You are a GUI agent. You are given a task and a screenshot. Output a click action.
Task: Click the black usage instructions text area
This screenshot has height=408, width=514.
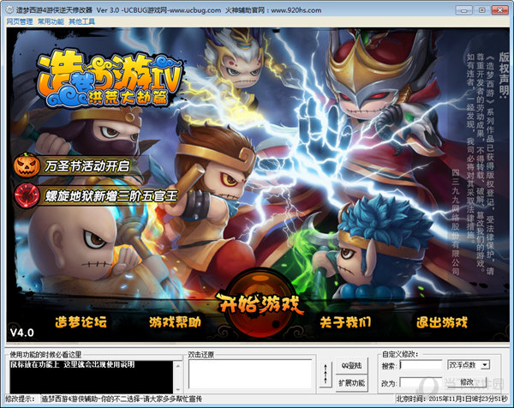(x=91, y=376)
